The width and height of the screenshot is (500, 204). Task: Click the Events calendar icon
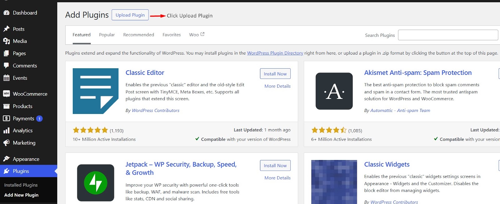coord(6,78)
